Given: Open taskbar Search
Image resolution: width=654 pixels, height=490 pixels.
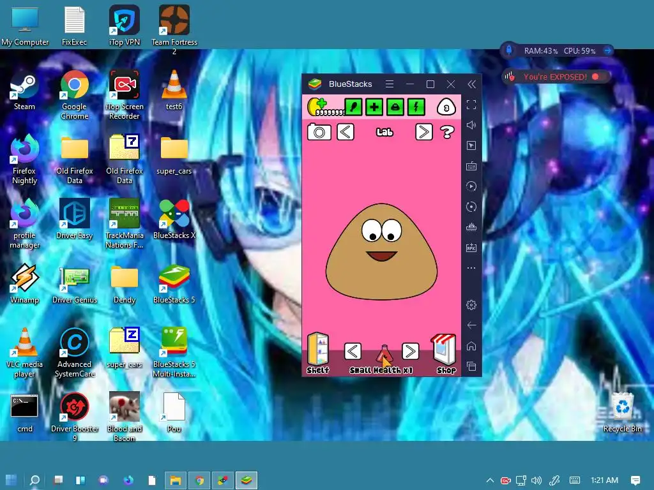Looking at the screenshot, I should click(34, 480).
